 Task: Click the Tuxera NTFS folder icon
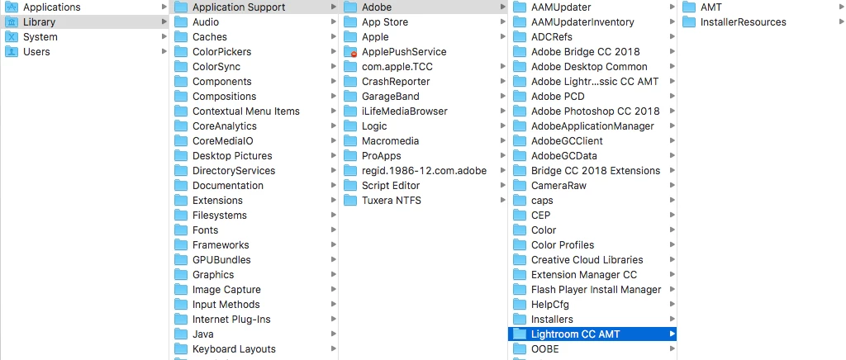tap(350, 201)
